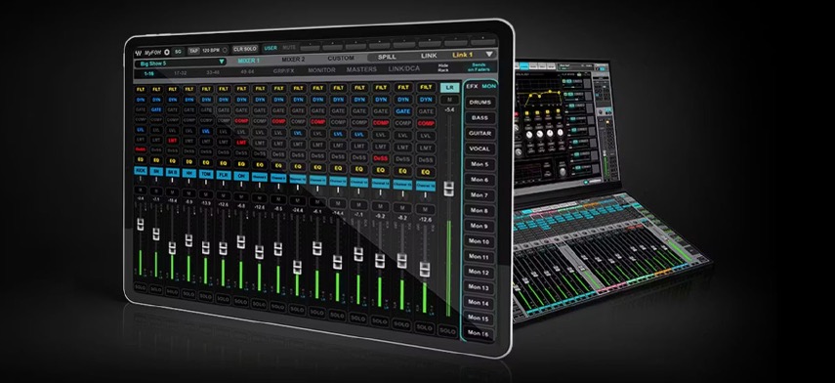Toggle the red LMT on the SN B channel
This screenshot has height=383, width=835.
pyautogui.click(x=172, y=141)
